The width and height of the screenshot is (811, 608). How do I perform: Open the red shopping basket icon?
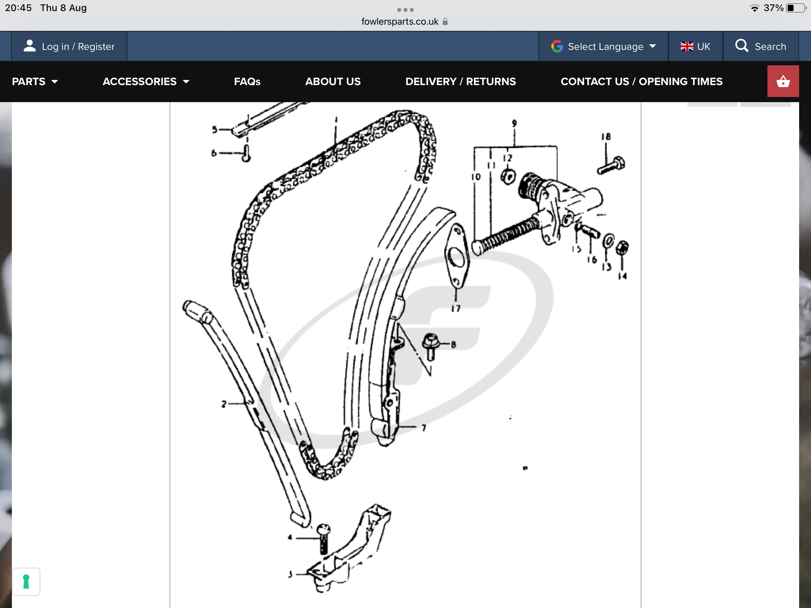[x=782, y=82]
